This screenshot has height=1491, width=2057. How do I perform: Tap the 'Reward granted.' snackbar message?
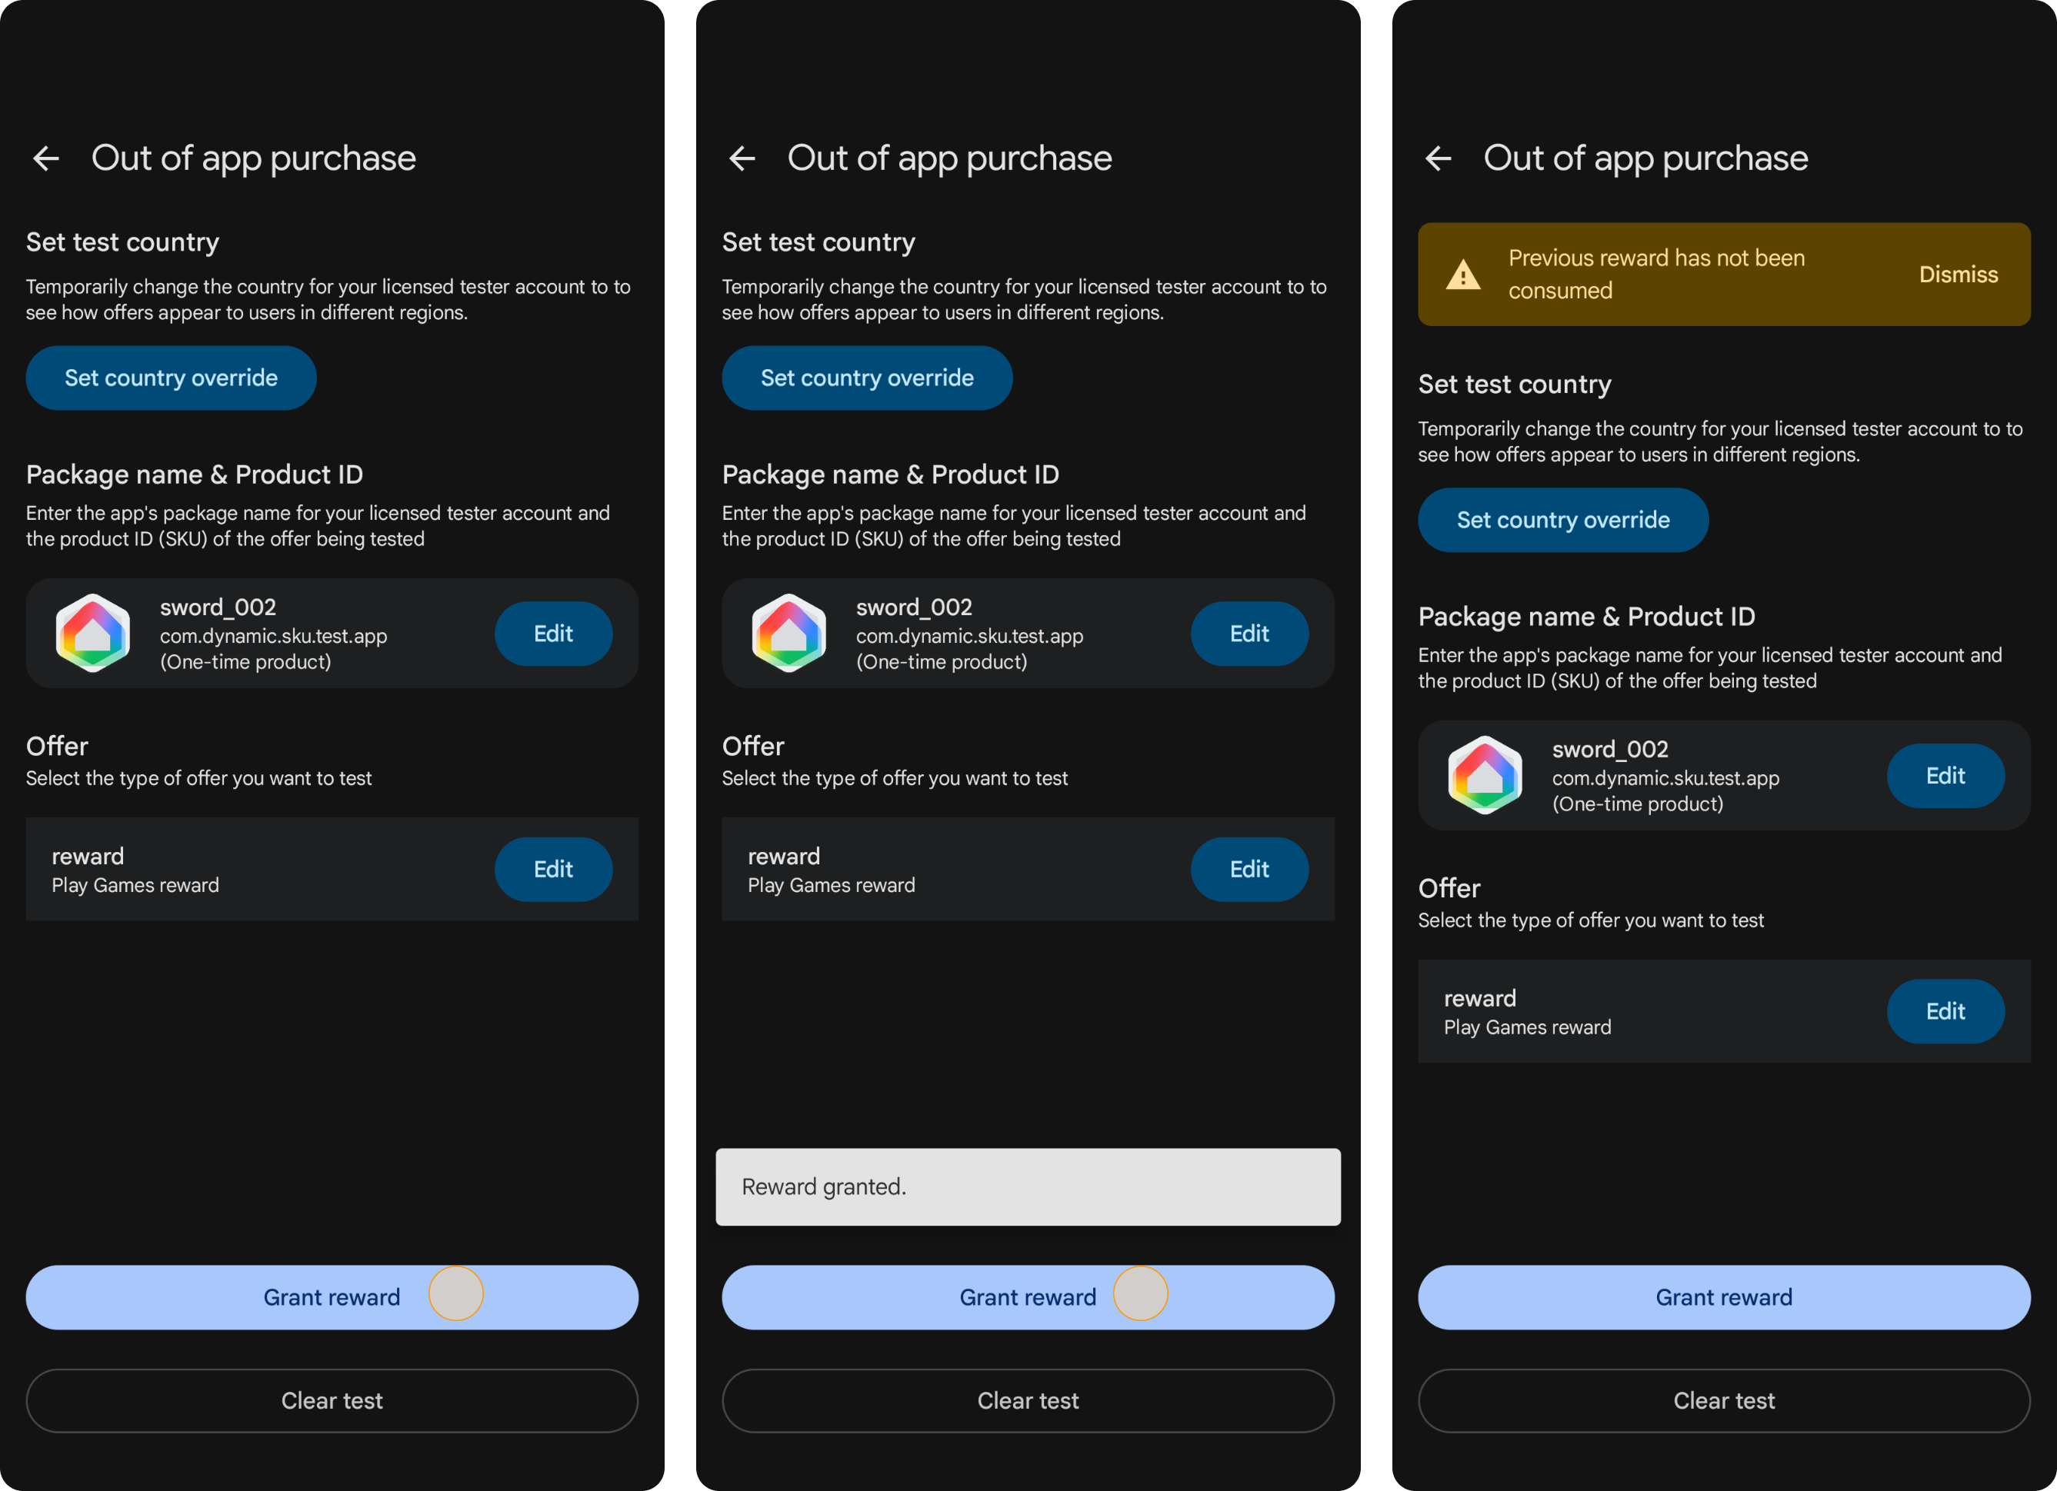(1028, 1187)
